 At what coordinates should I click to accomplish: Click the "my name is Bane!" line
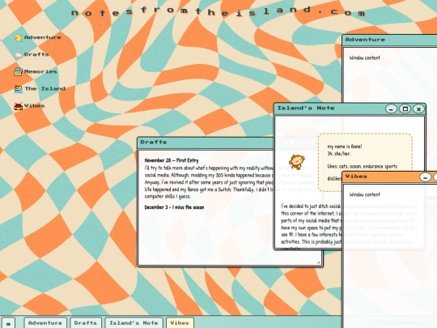345,147
